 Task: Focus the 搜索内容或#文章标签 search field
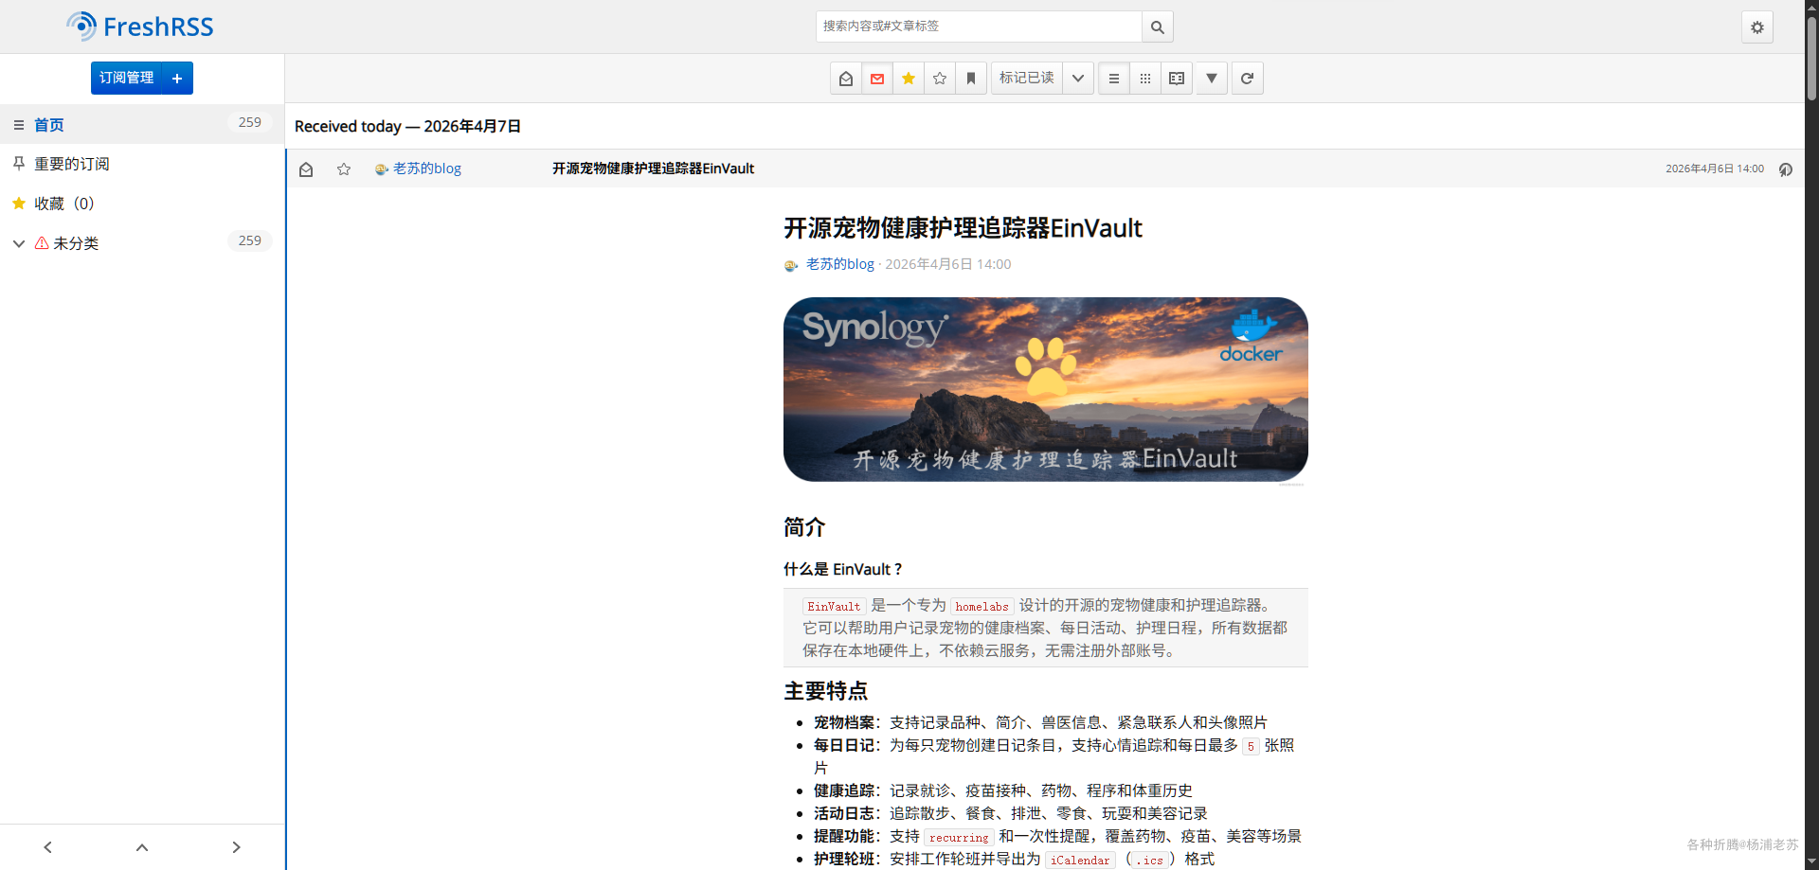point(979,27)
